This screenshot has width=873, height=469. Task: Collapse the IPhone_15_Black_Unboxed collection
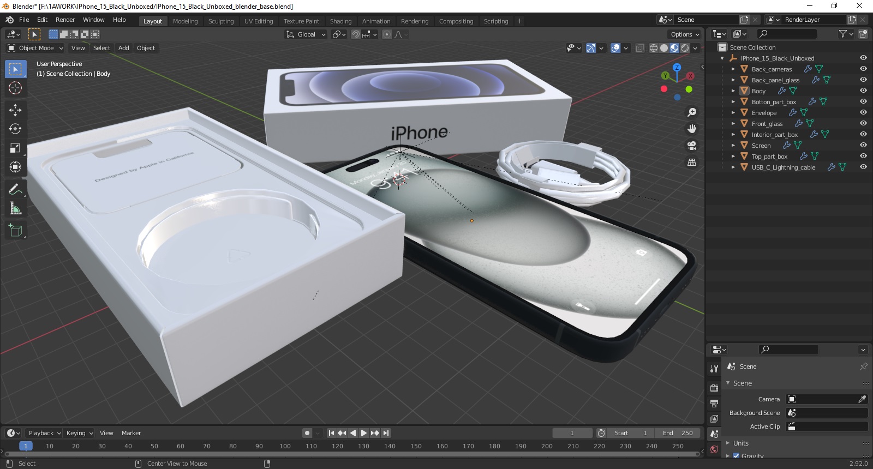pyautogui.click(x=722, y=58)
